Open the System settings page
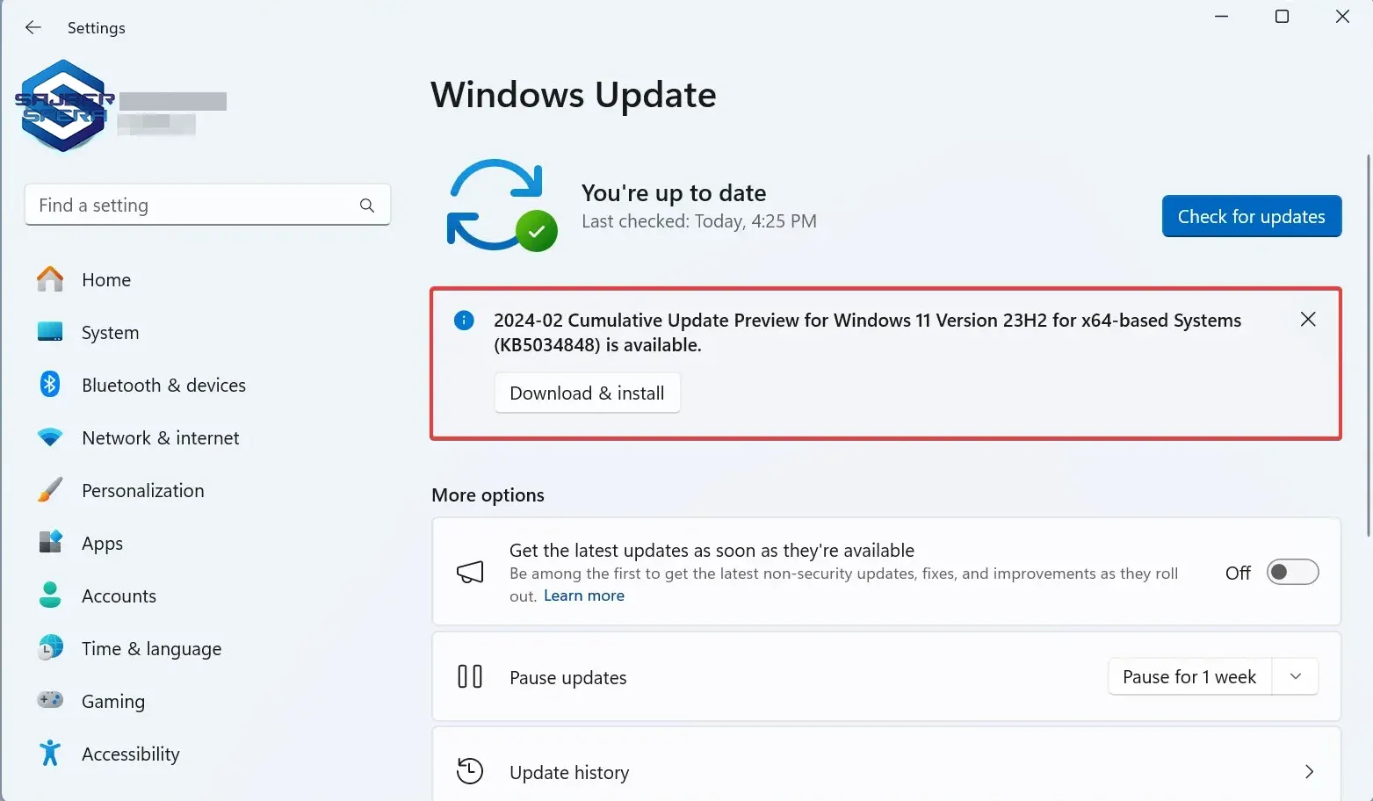1373x801 pixels. [110, 333]
